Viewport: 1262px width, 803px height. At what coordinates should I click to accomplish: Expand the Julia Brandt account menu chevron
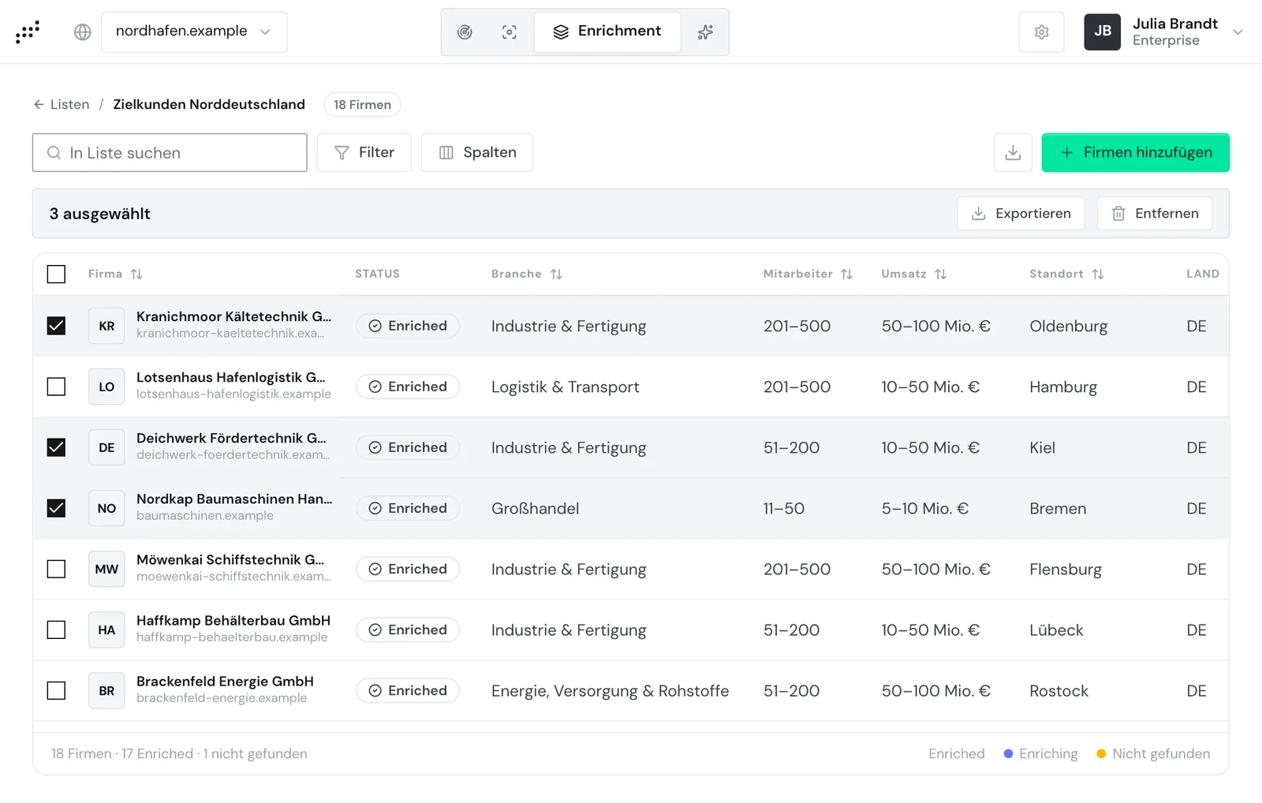pos(1238,32)
